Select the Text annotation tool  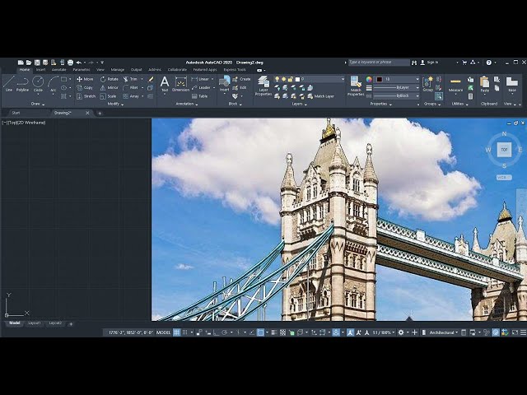165,84
